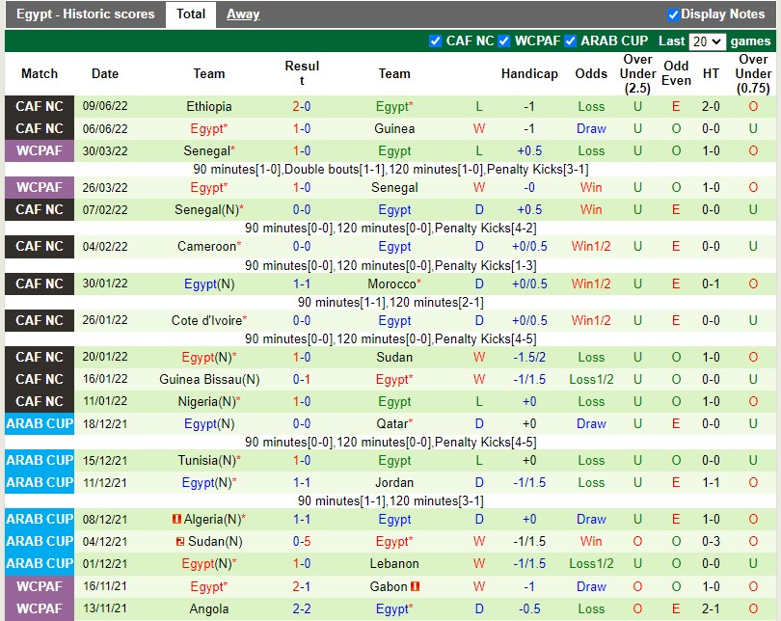Select the WCPAF label dated 30/03/22
The height and width of the screenshot is (621, 781).
point(40,150)
